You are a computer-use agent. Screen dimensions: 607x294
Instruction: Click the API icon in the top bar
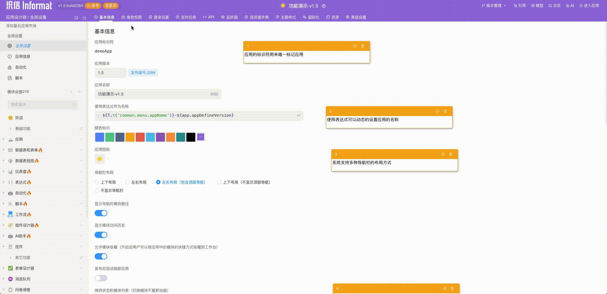(205, 17)
